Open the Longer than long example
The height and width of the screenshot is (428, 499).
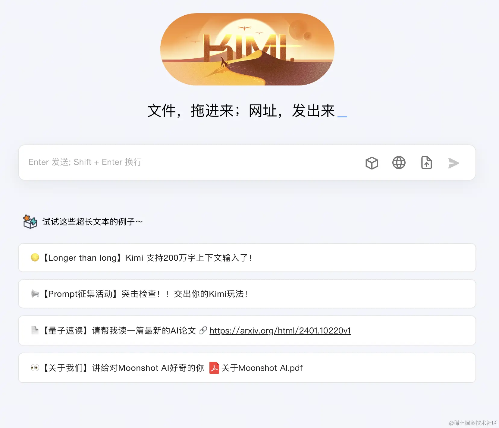pyautogui.click(x=247, y=258)
